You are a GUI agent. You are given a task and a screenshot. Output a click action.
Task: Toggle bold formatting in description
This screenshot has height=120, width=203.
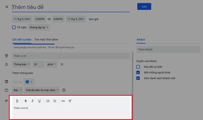(26, 101)
